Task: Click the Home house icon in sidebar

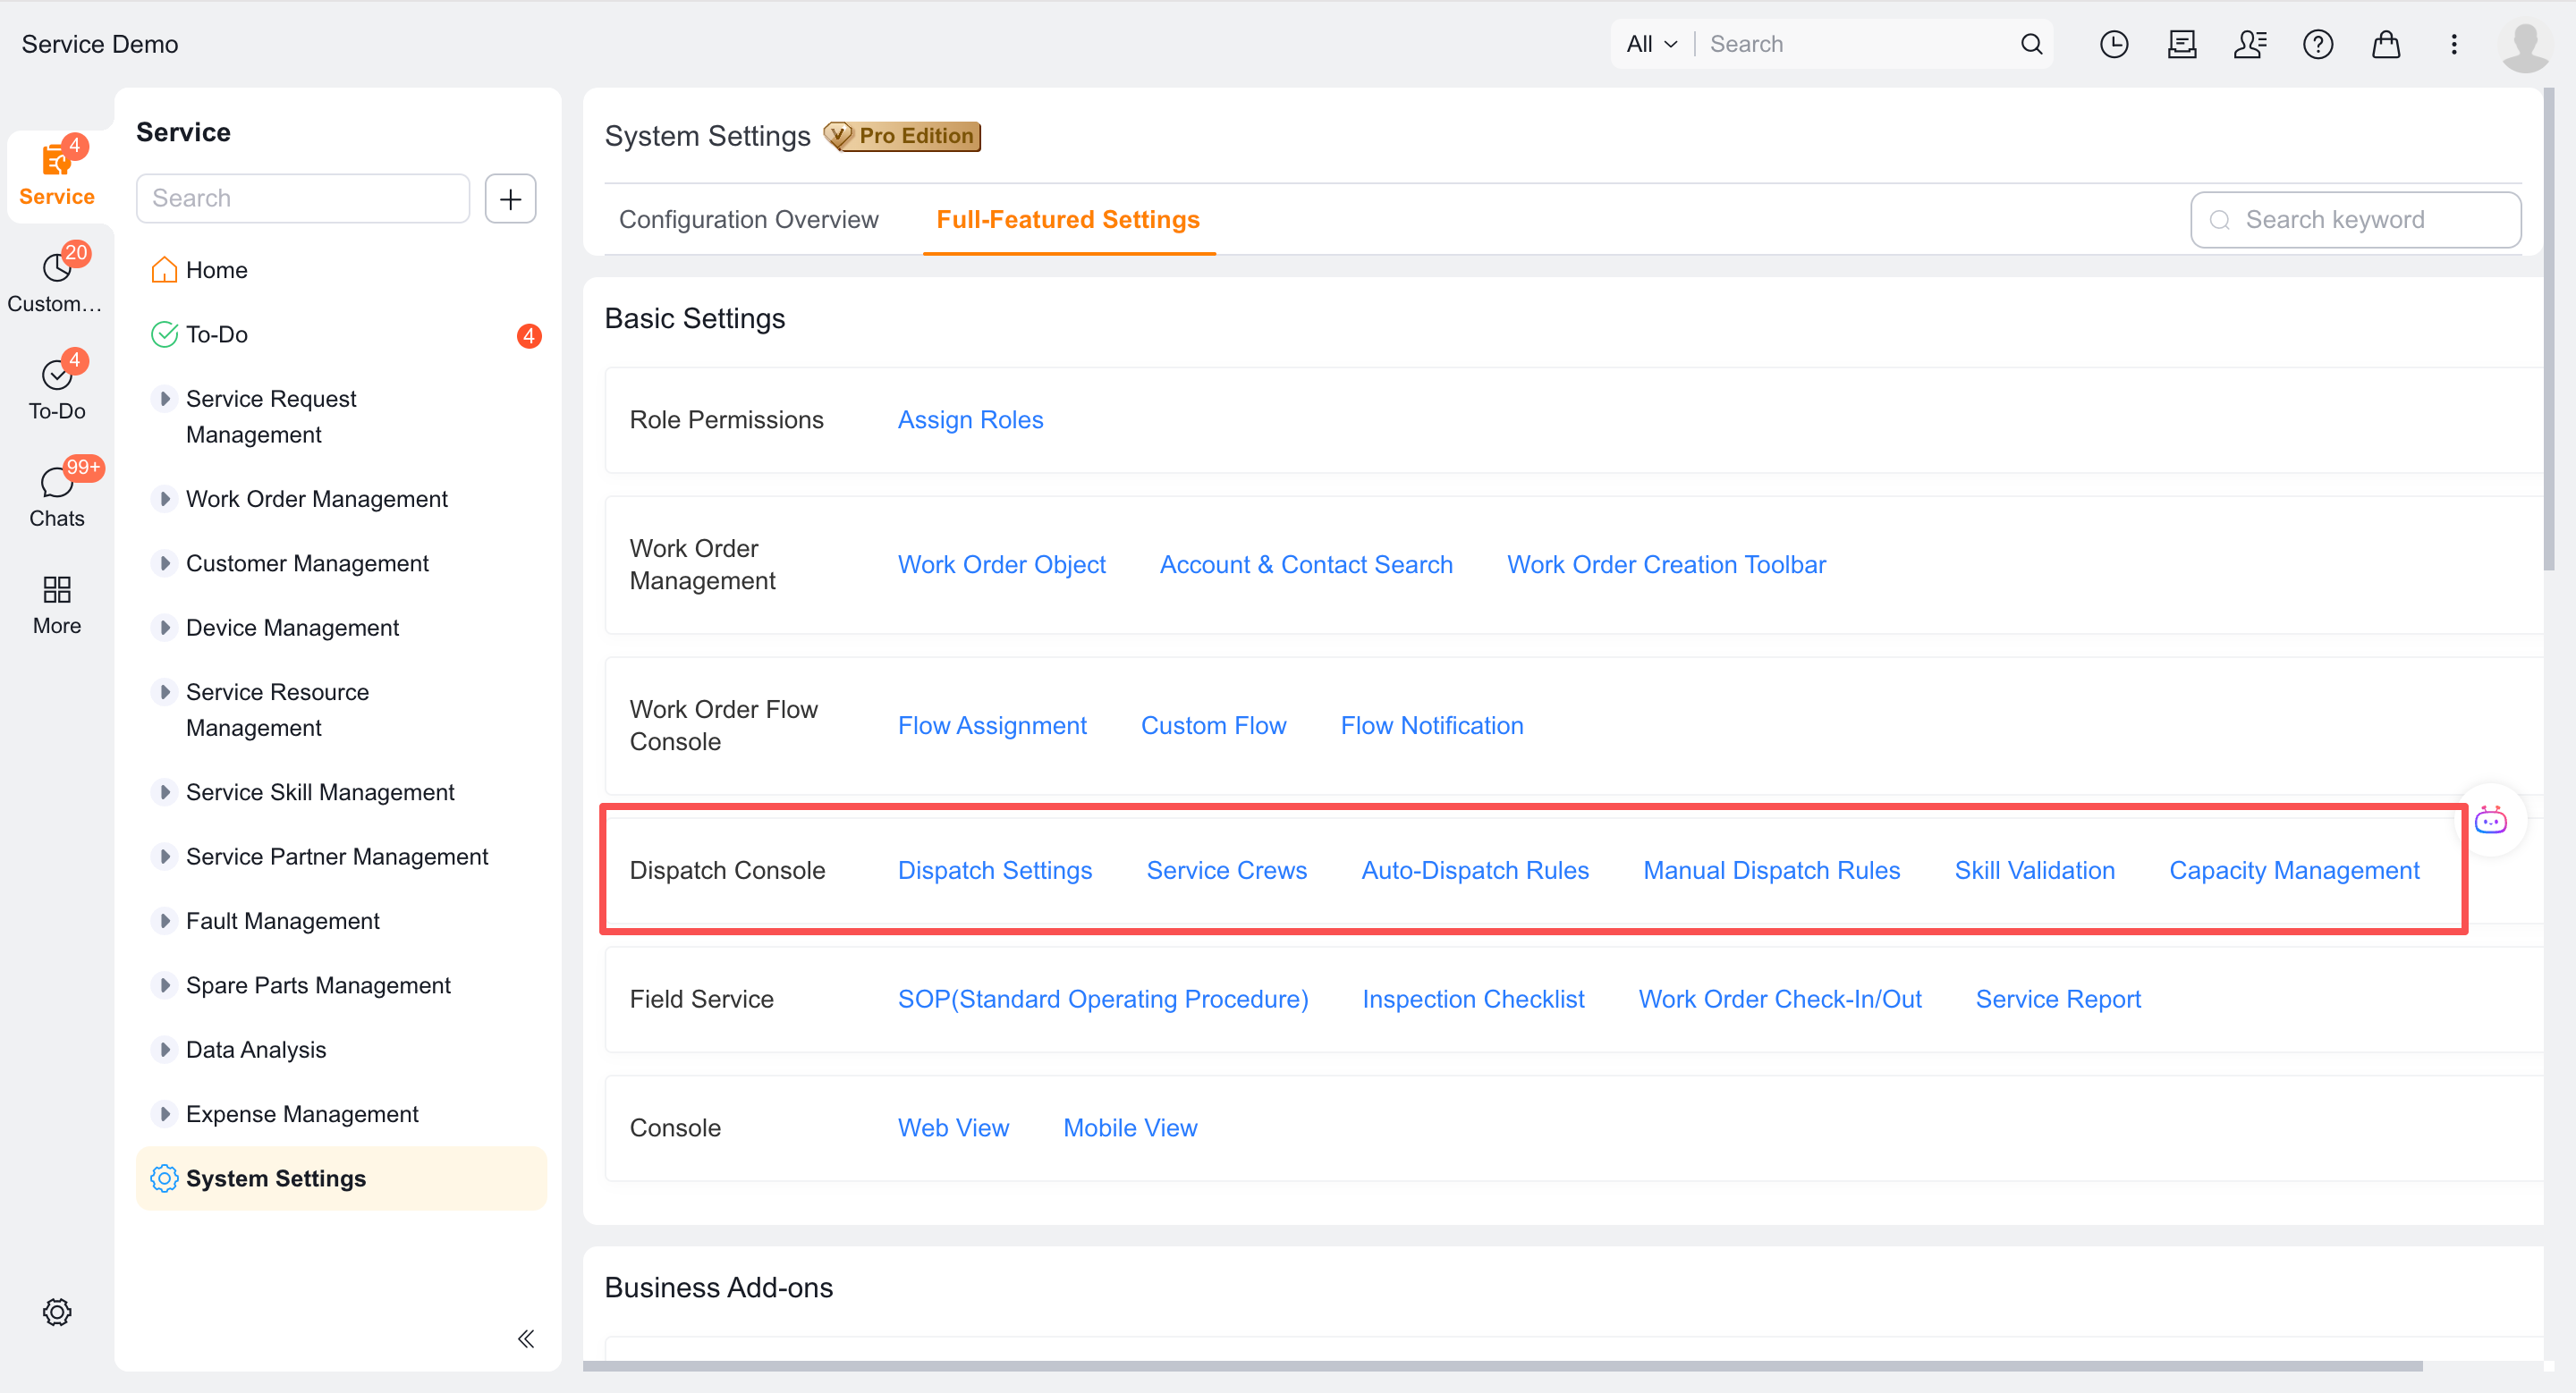Action: [164, 270]
